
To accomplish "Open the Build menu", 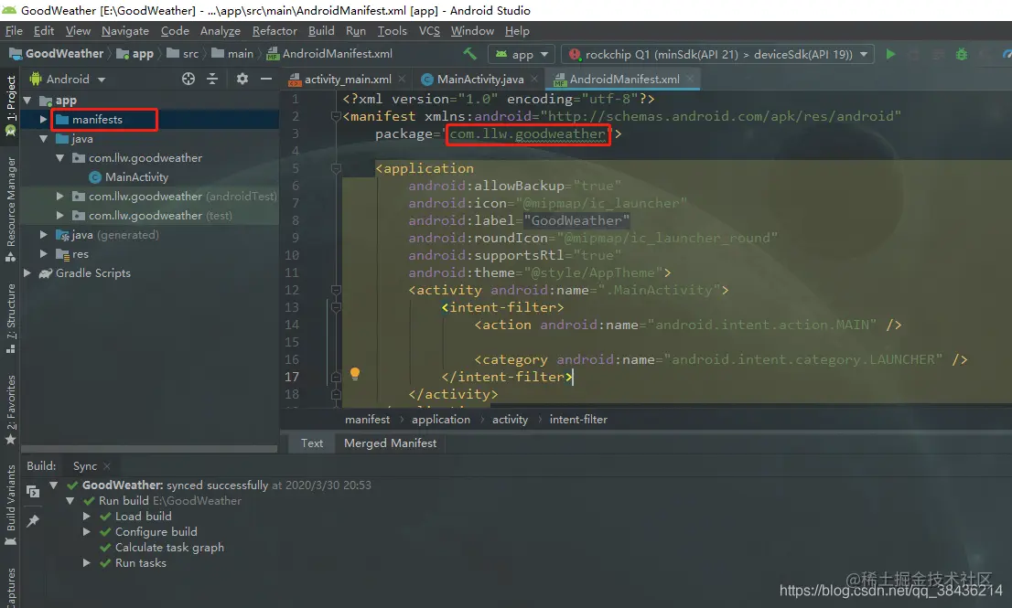I will coord(321,30).
